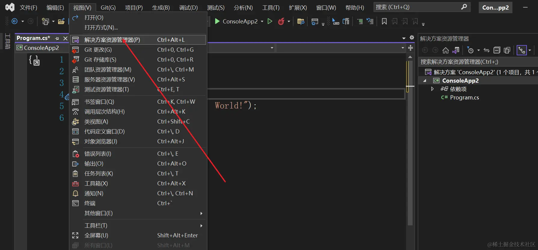The image size is (538, 250).
Task: Open pending changes filter dropdown arrow
Action: tap(478, 50)
